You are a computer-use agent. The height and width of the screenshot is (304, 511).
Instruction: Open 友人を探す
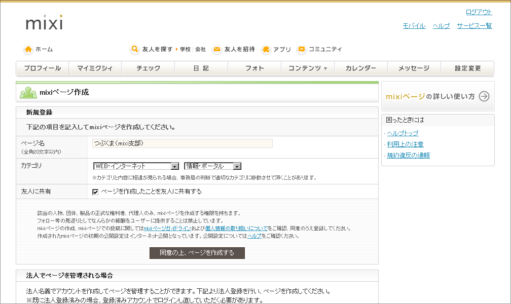[x=157, y=49]
